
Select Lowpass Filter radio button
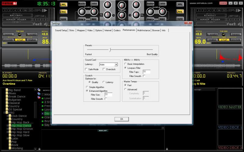click(x=125, y=68)
